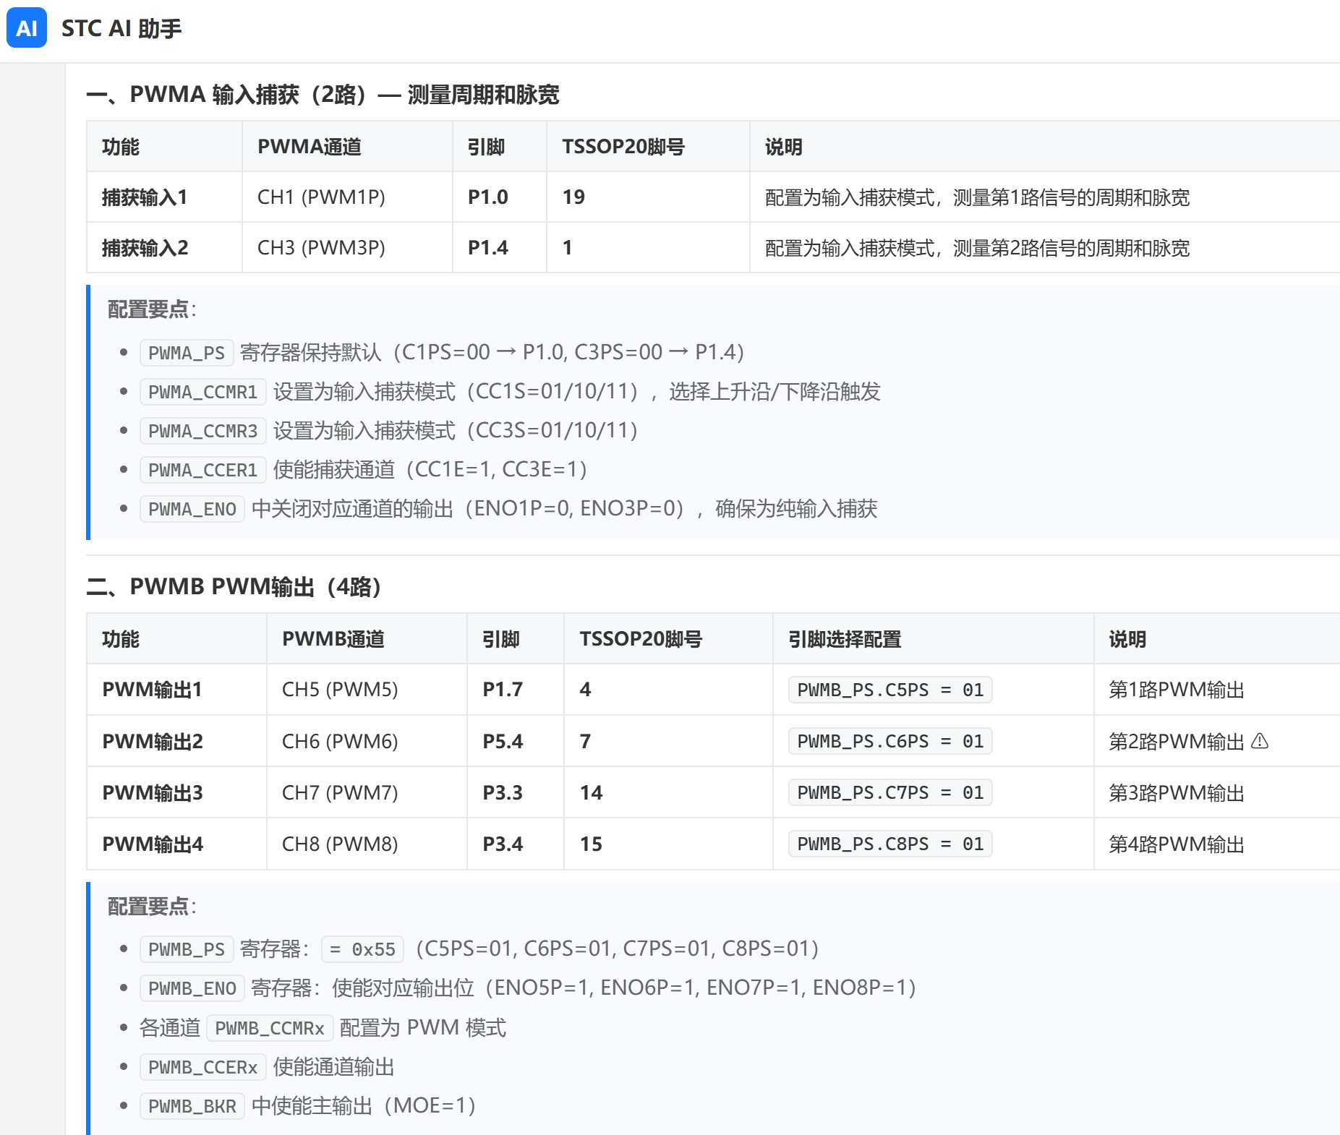1340x1135 pixels.
Task: Click the PWMB_BKR code tag
Action: [x=192, y=1106]
